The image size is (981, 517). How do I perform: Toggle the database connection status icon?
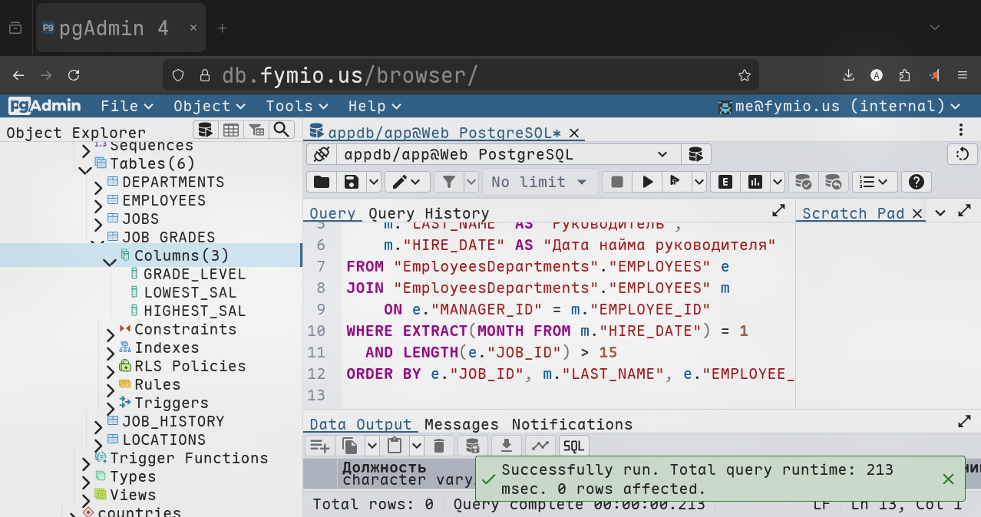(322, 154)
